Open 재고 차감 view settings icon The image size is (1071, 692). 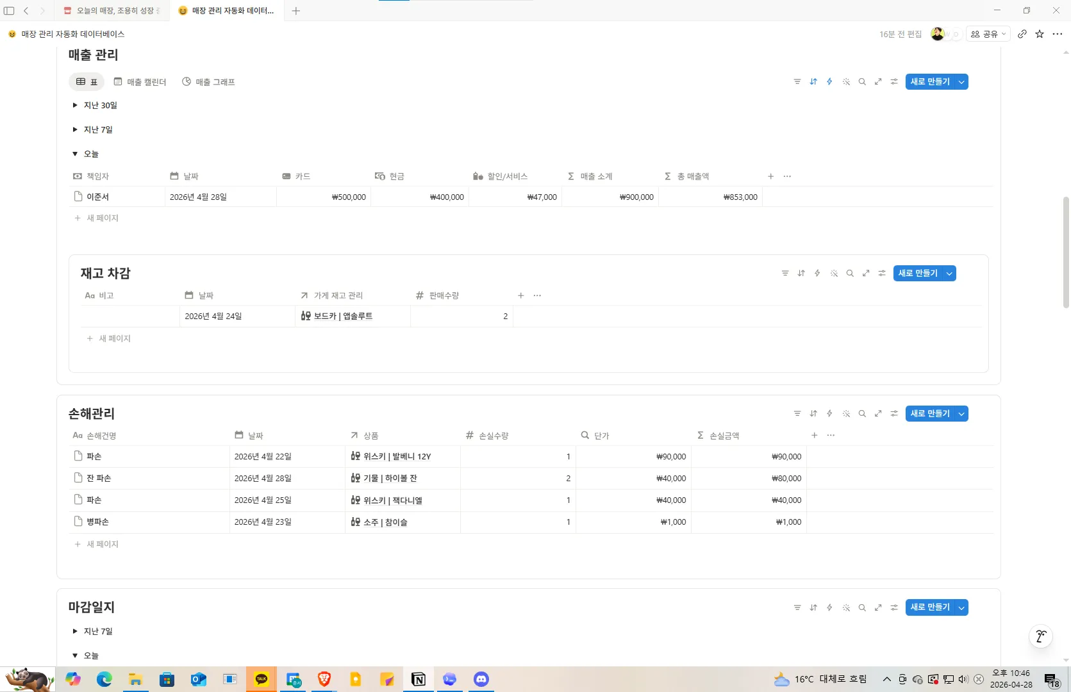(882, 274)
